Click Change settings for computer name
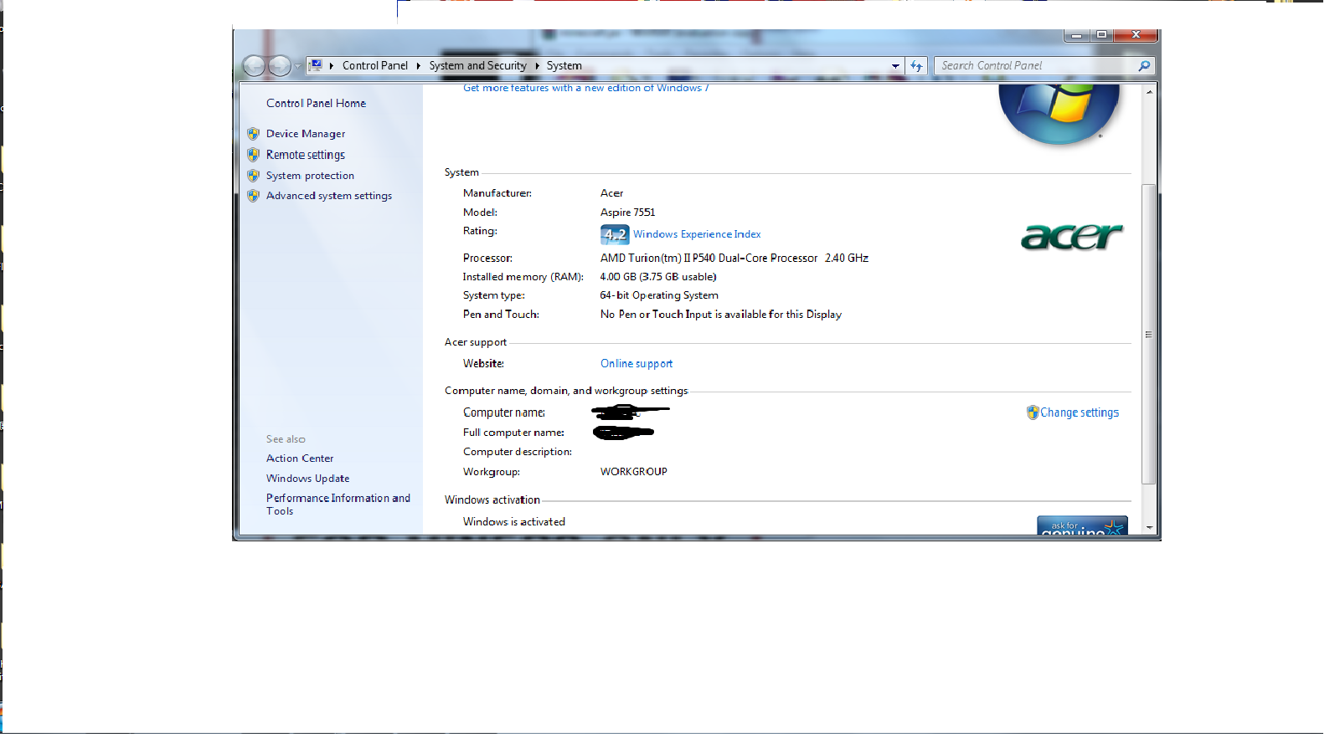This screenshot has height=753, width=1340. click(x=1079, y=412)
